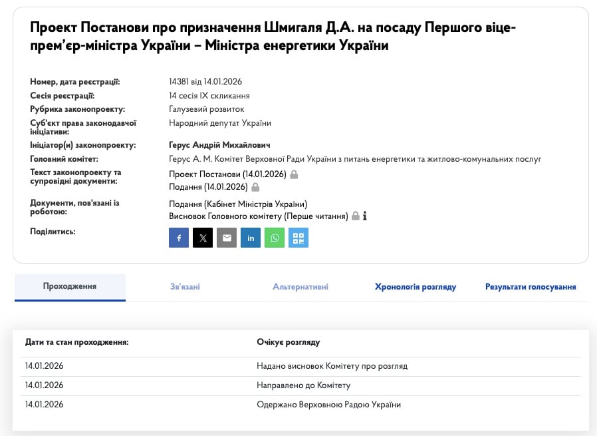
Task: Open Висновок Головного комітету (Перше читання)
Action: coord(259,216)
